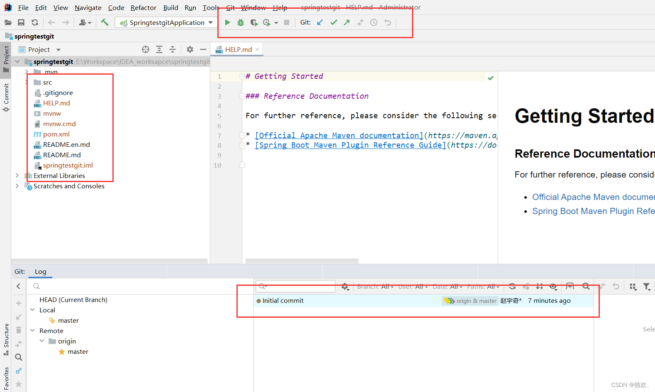Open the Spring Boot Maven Plugin preview link

coord(594,211)
